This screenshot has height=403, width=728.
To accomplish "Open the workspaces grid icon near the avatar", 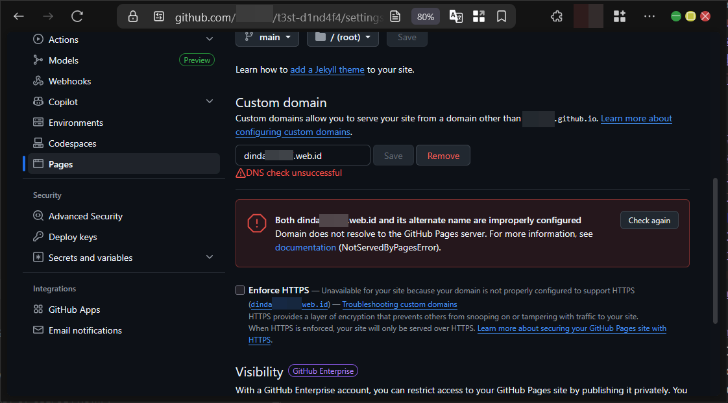I will pos(619,16).
